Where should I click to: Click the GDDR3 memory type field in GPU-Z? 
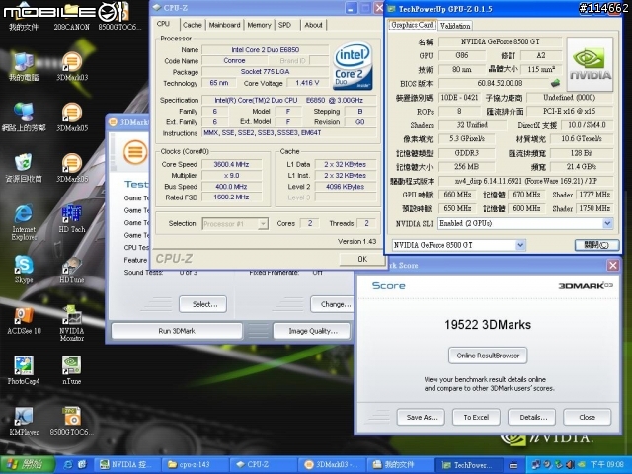[x=466, y=153]
